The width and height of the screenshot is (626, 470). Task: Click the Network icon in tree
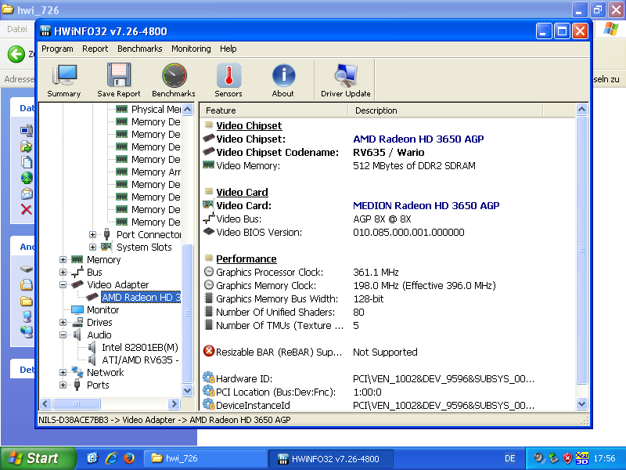coord(77,372)
